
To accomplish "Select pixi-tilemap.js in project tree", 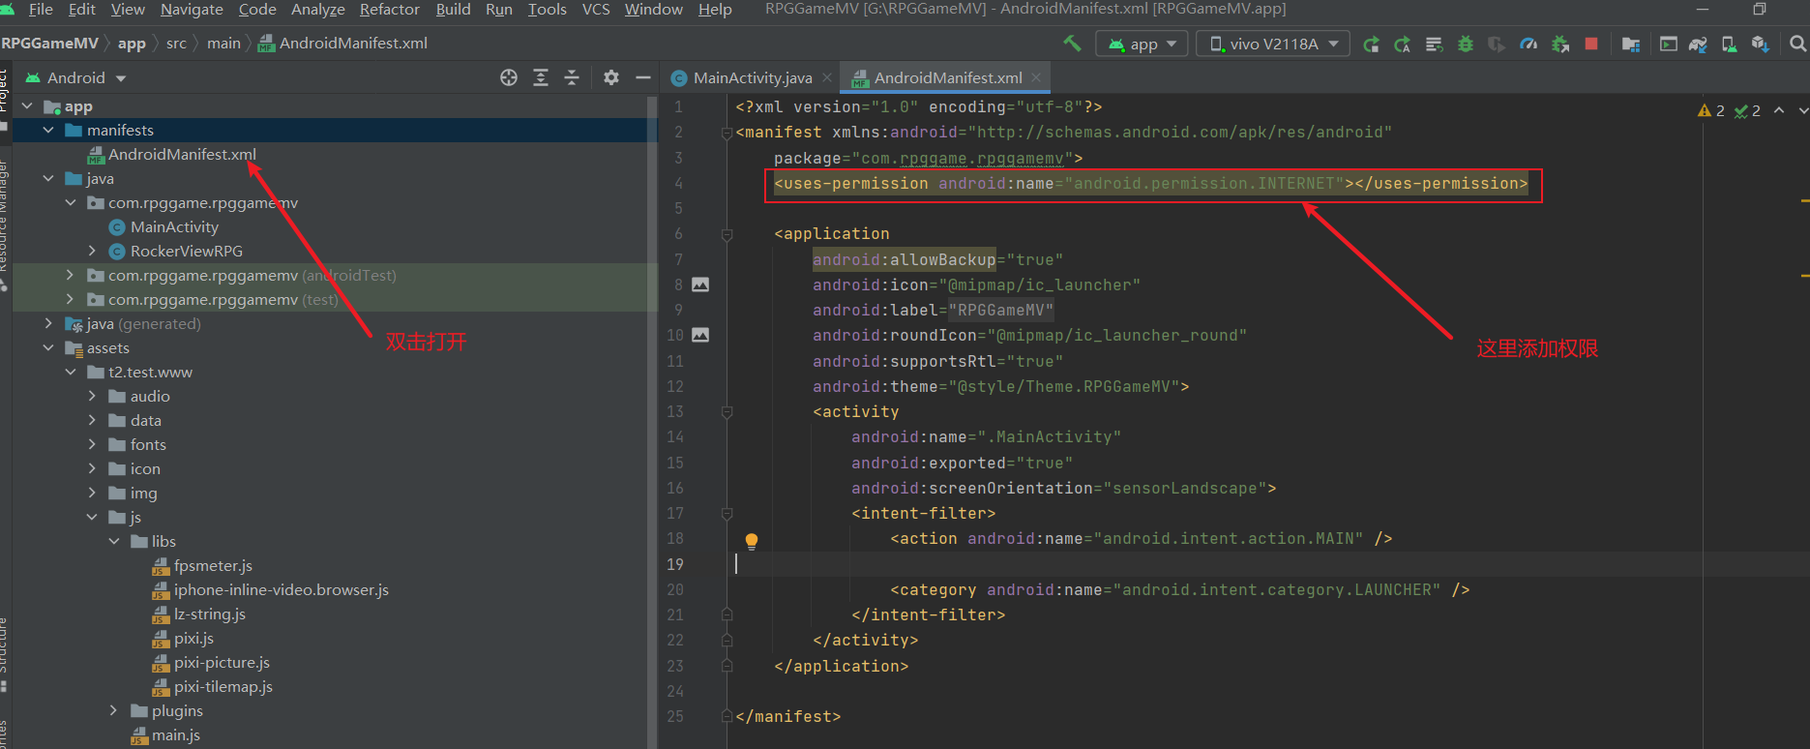I will pyautogui.click(x=223, y=686).
